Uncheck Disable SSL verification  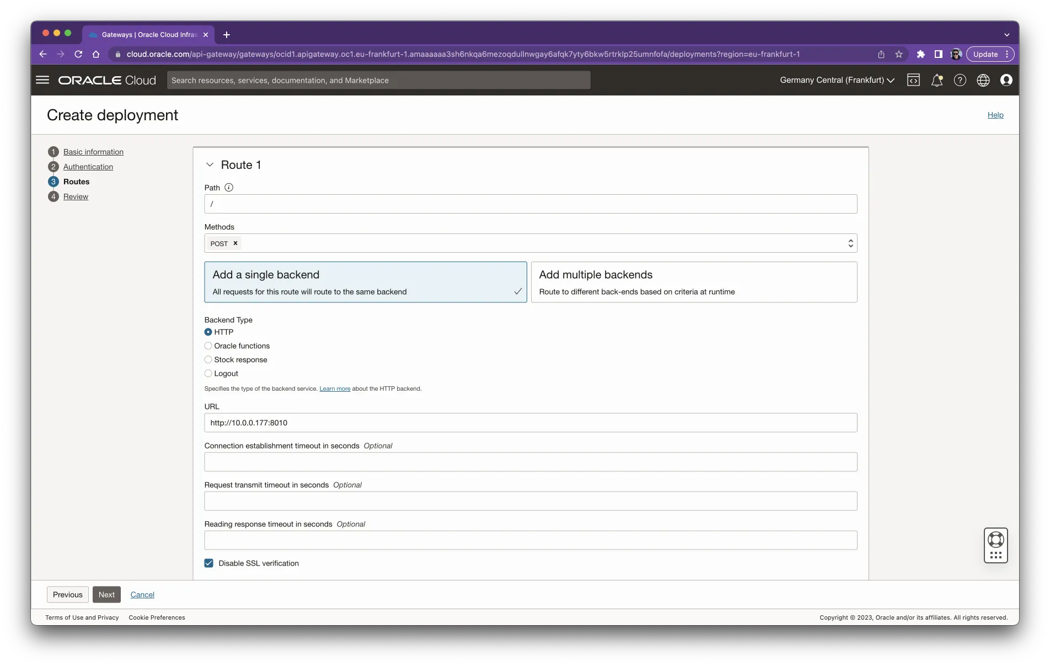208,563
